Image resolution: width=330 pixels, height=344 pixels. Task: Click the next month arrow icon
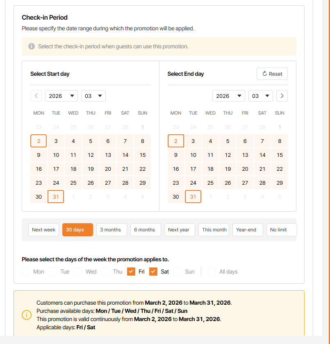click(282, 96)
